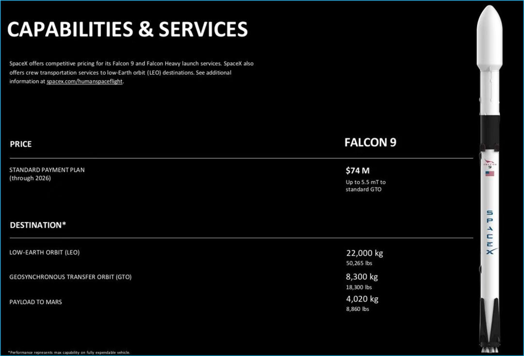Click the PAYLOAD TO MARS row label
Viewport: 524px width, 356px height.
click(x=36, y=302)
